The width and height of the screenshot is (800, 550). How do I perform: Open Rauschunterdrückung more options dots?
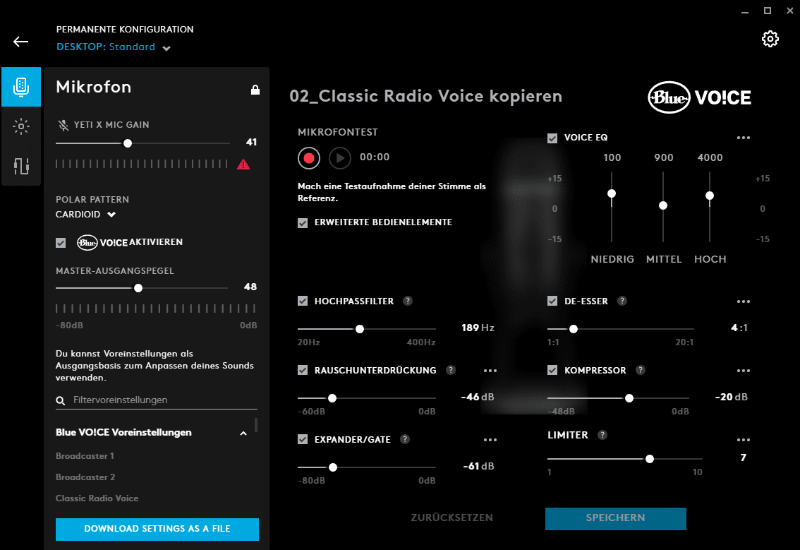pyautogui.click(x=490, y=371)
